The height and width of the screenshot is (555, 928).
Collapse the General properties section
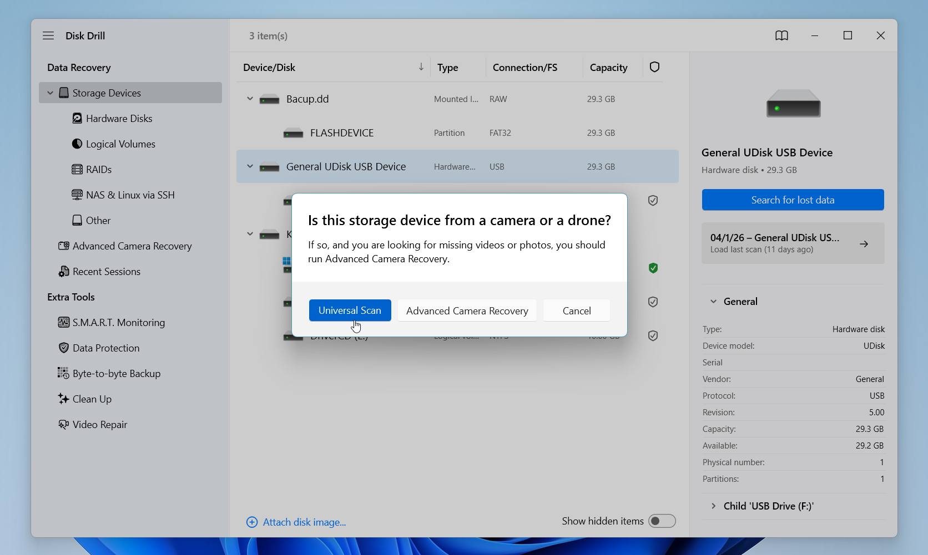[713, 301]
